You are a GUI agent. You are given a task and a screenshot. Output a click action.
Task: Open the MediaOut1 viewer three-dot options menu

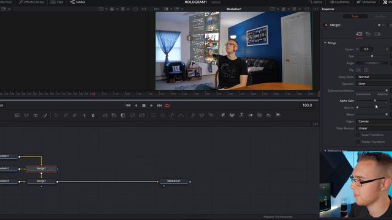315,9
